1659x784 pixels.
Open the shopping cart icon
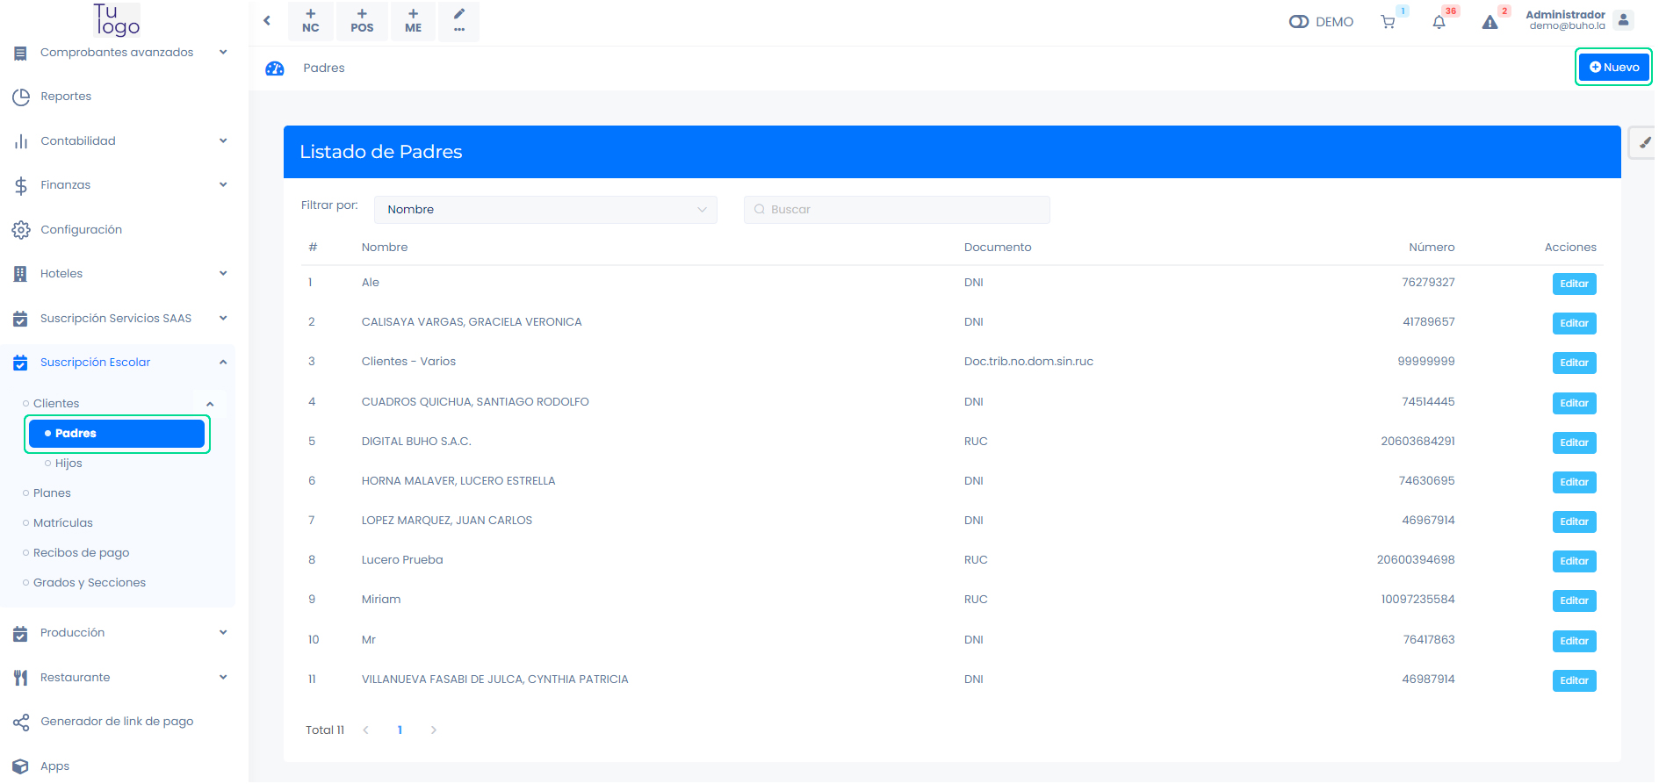tap(1388, 22)
